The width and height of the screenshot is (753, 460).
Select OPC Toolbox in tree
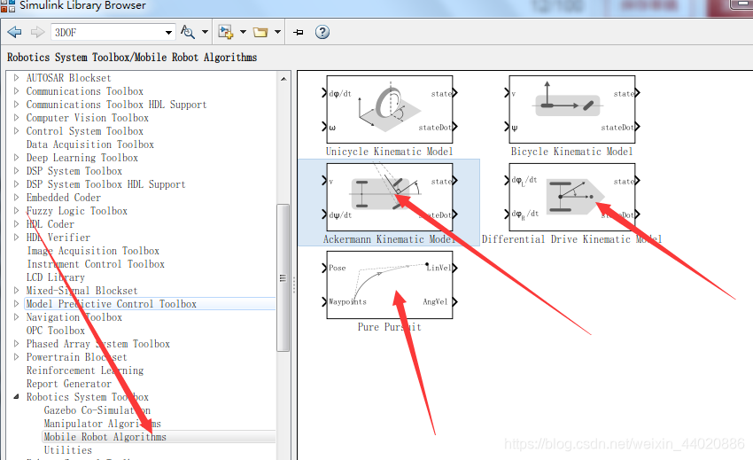[55, 331]
